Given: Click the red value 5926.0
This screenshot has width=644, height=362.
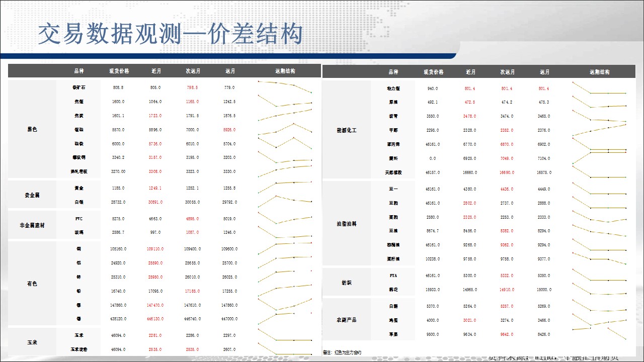Looking at the screenshot, I should [229, 130].
